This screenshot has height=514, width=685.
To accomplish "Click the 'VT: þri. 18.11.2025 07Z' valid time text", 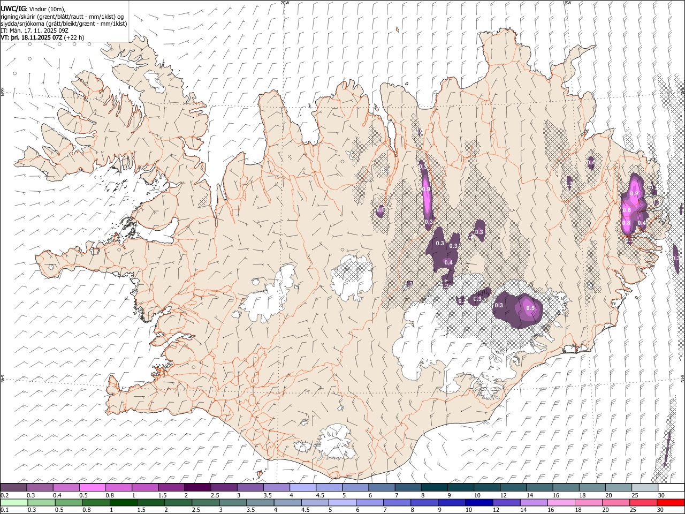I will [x=32, y=37].
